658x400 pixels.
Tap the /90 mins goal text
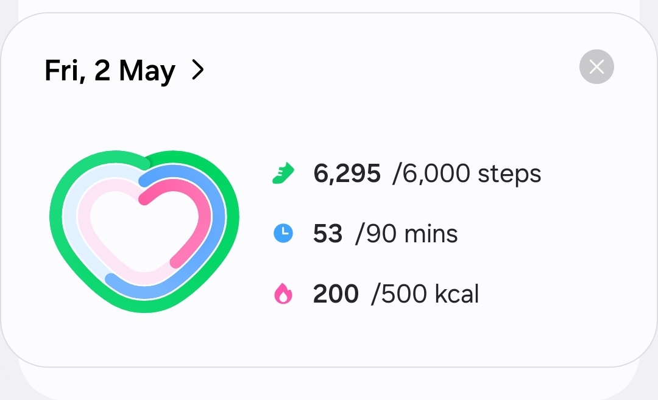click(x=406, y=234)
